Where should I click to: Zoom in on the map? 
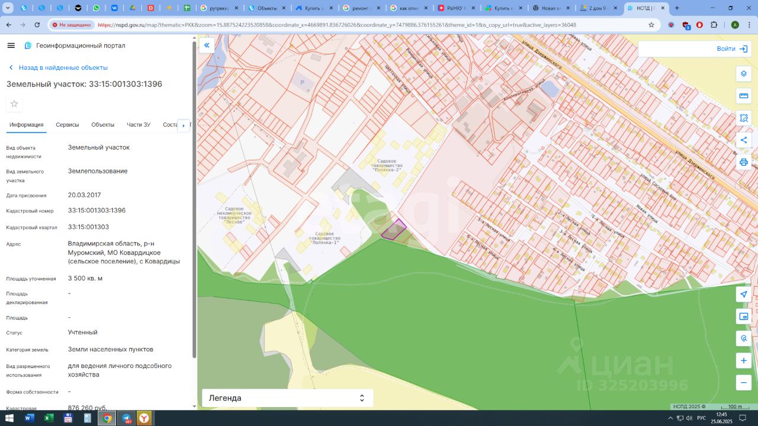[743, 360]
